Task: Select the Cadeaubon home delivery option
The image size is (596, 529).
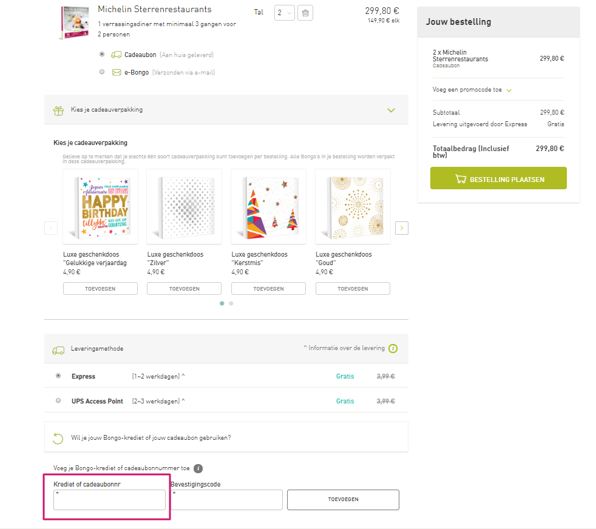Action: point(101,55)
